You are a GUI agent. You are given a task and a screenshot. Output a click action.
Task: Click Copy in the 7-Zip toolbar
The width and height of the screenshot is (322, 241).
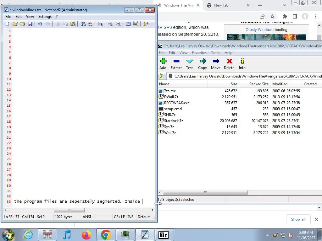point(203,64)
